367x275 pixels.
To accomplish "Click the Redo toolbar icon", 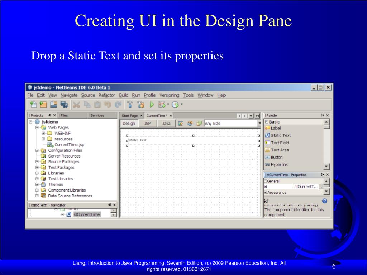I will [118, 105].
